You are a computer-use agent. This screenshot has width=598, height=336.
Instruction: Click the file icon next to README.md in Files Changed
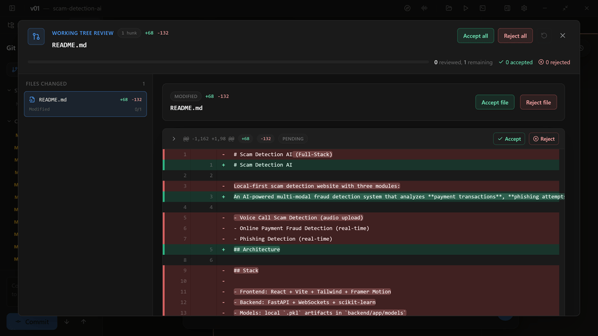click(x=32, y=100)
